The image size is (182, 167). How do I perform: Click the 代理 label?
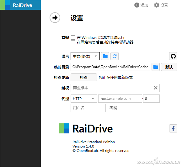coord(65,99)
